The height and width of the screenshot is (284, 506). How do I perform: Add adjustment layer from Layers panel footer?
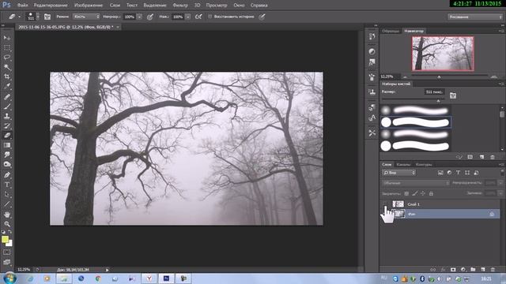point(463,270)
